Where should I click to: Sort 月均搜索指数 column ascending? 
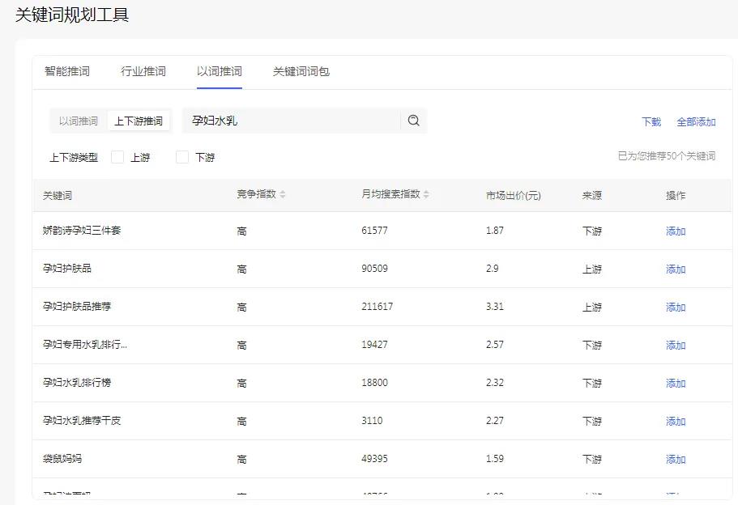point(427,191)
